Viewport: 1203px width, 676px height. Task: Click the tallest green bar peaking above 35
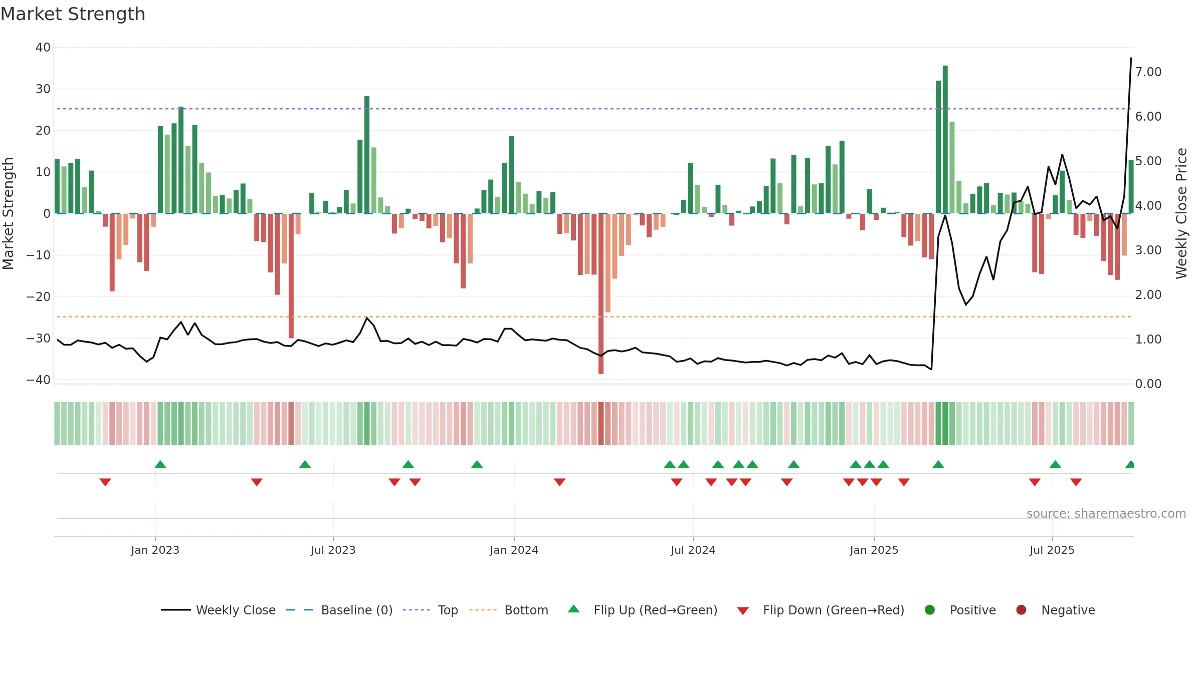tap(945, 140)
